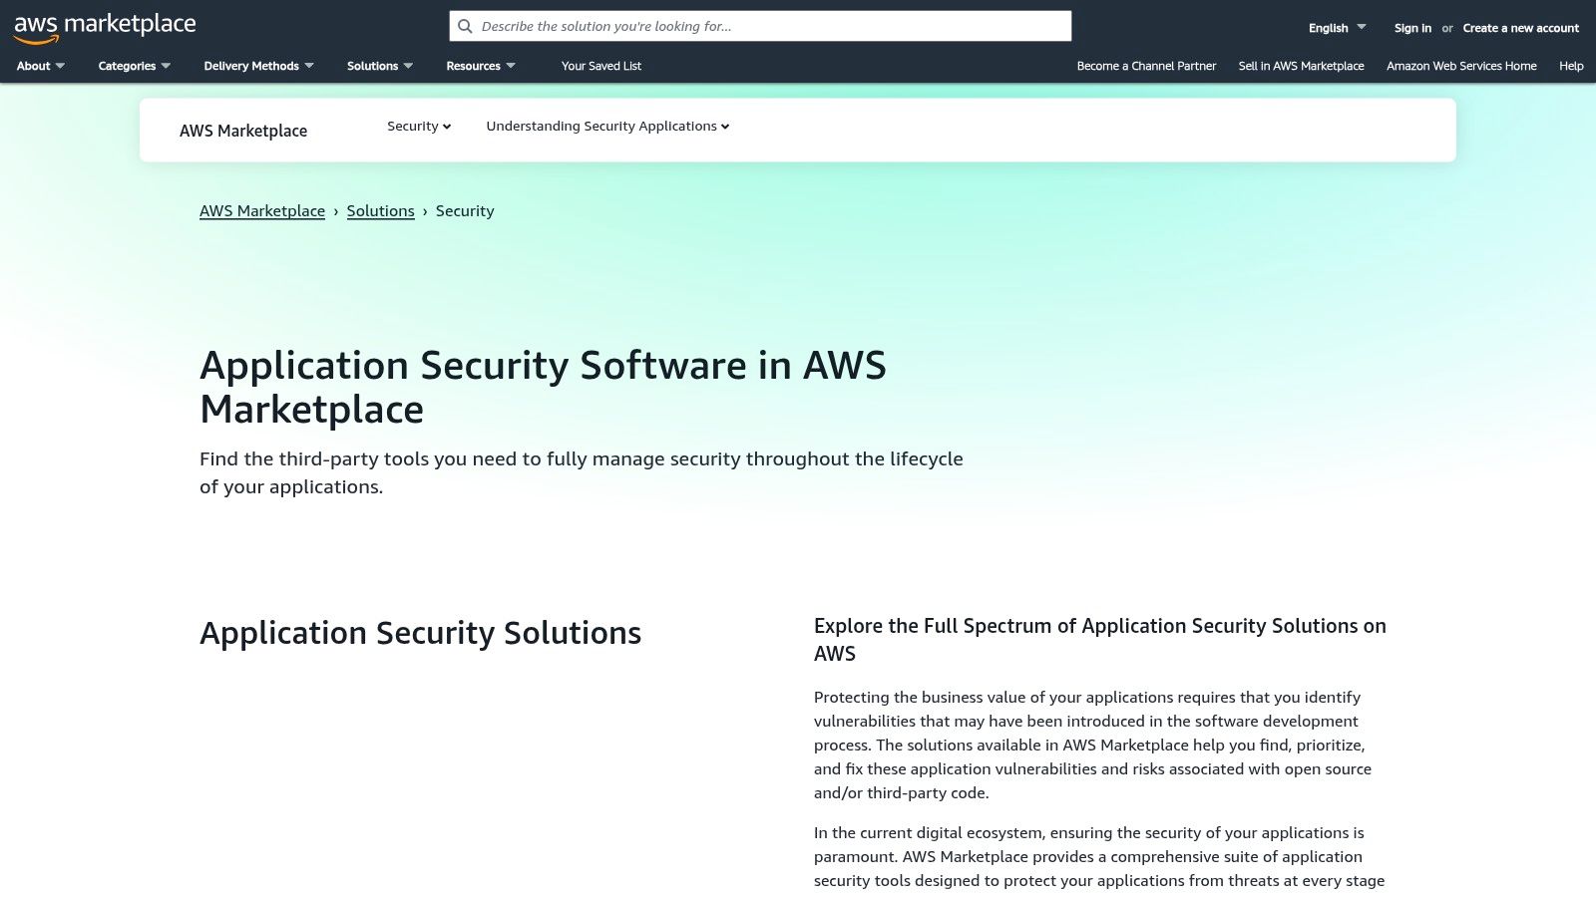Expand the Delivery Methods dropdown

tap(258, 66)
